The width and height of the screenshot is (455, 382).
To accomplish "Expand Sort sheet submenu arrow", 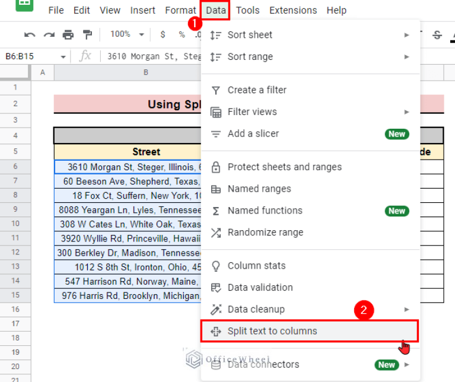I will click(x=407, y=35).
